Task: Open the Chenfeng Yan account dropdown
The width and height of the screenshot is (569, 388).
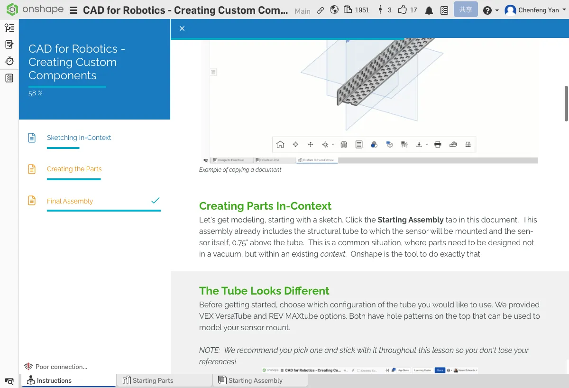Action: click(x=535, y=9)
